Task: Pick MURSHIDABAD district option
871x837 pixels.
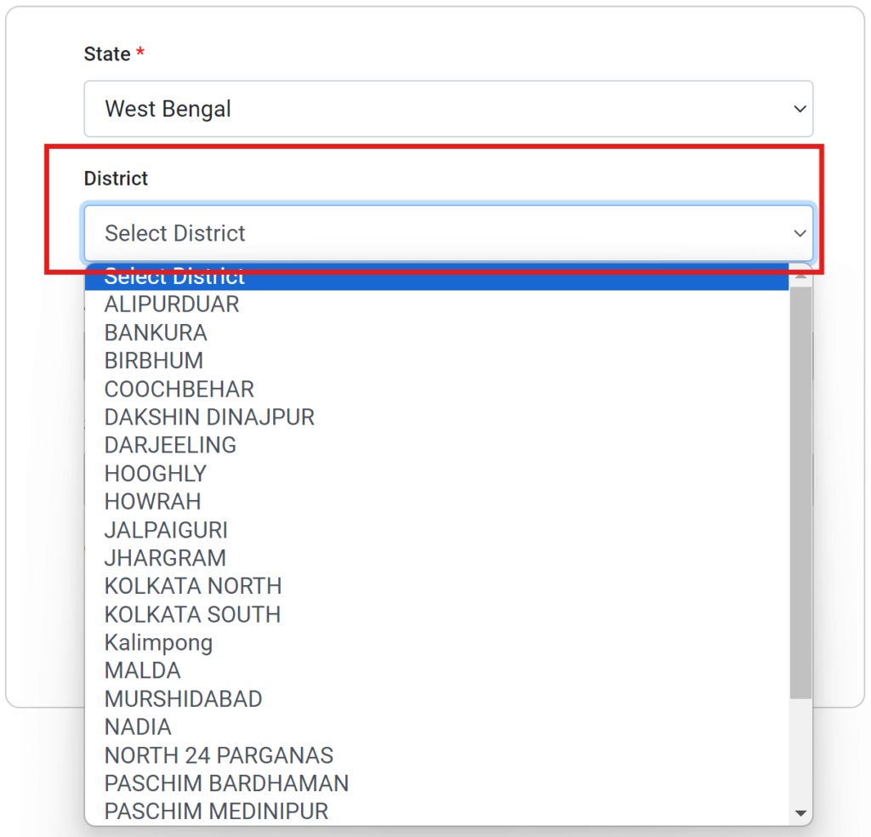Action: 183,698
